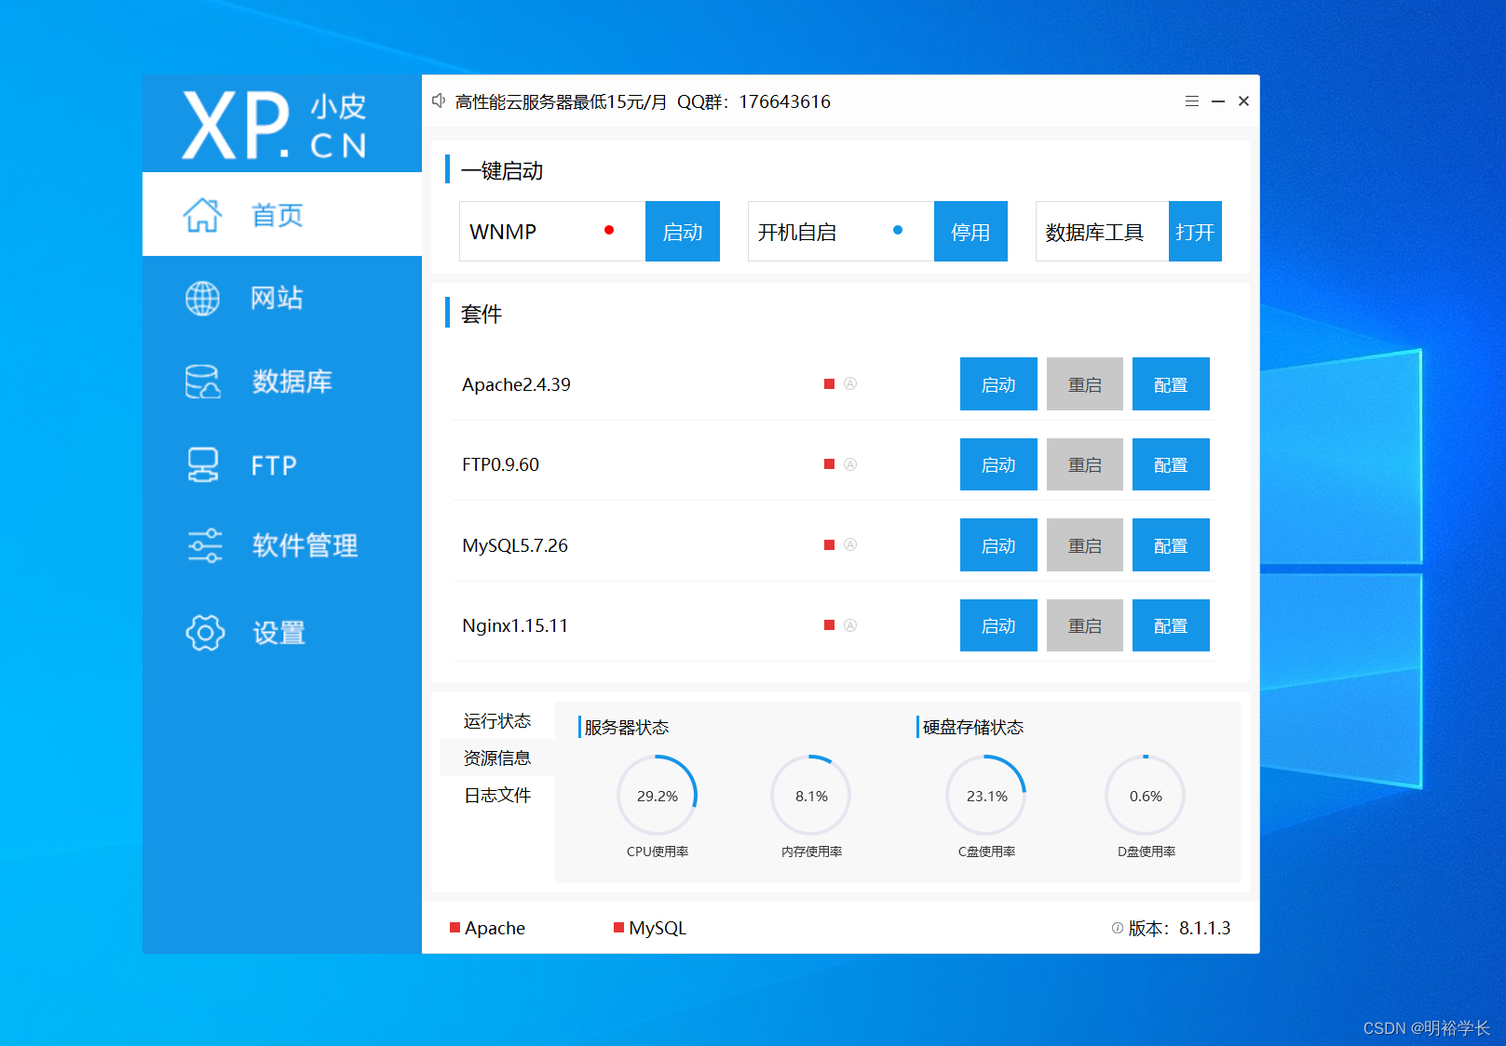Select the 资源信息 tab
Image resolution: width=1506 pixels, height=1046 pixels.
[x=497, y=758]
